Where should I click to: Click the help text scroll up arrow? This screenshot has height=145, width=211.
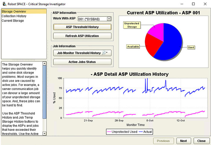[45, 63]
